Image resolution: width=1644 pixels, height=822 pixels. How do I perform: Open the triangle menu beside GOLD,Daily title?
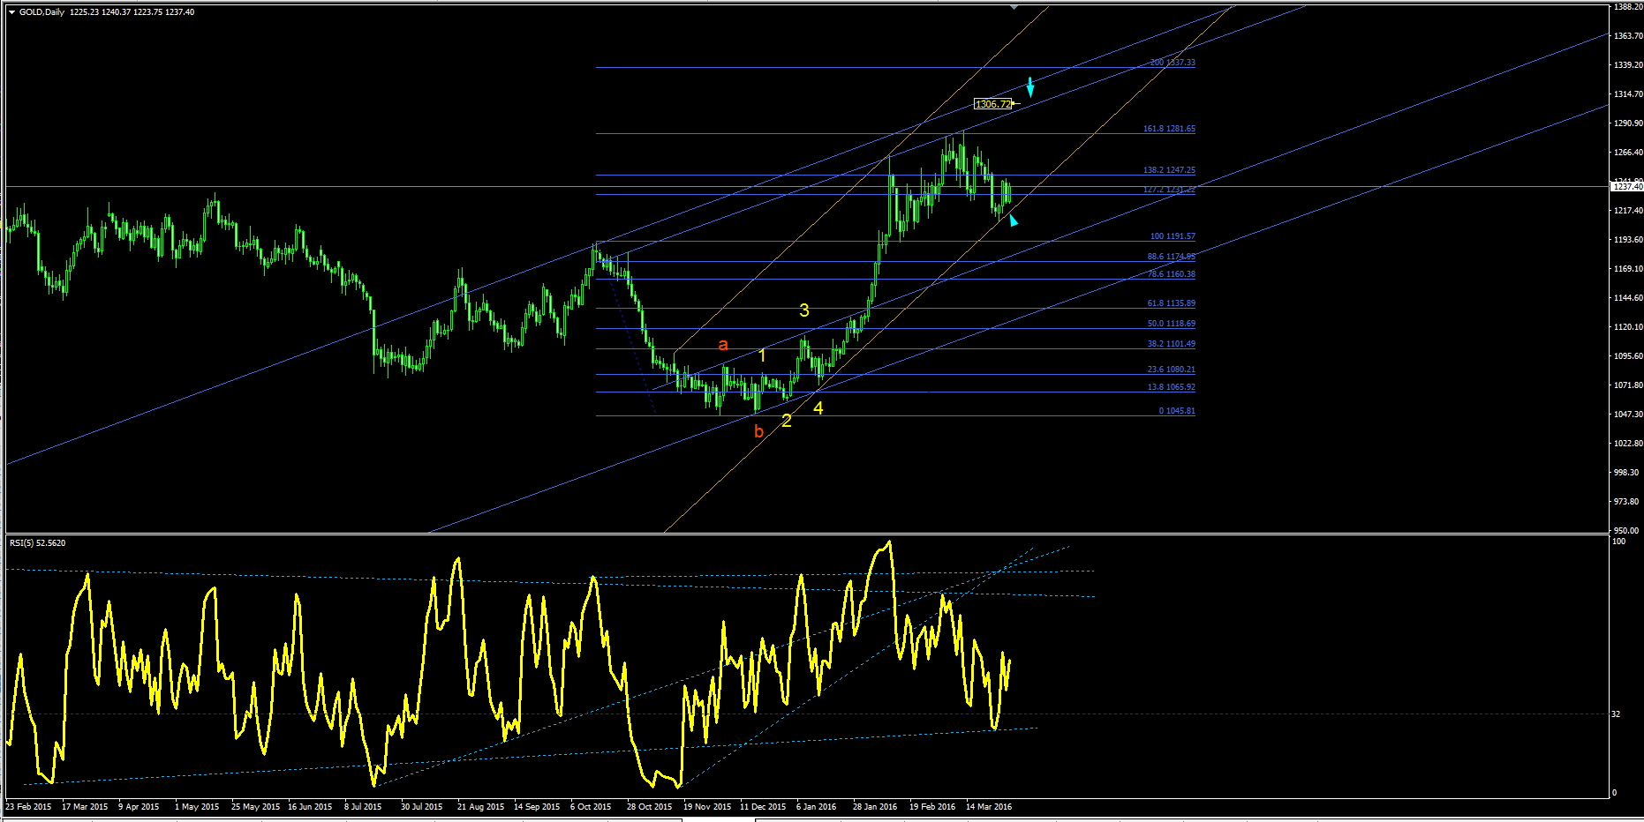[11, 12]
